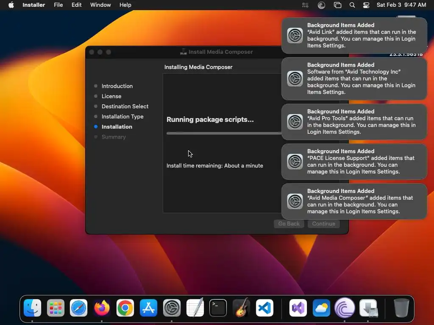
Task: Select the Installation Type step
Action: coord(122,117)
